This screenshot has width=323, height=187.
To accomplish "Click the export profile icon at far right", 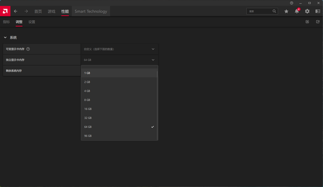I will tap(317, 22).
